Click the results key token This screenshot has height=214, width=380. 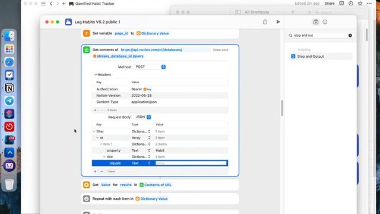pos(126,185)
